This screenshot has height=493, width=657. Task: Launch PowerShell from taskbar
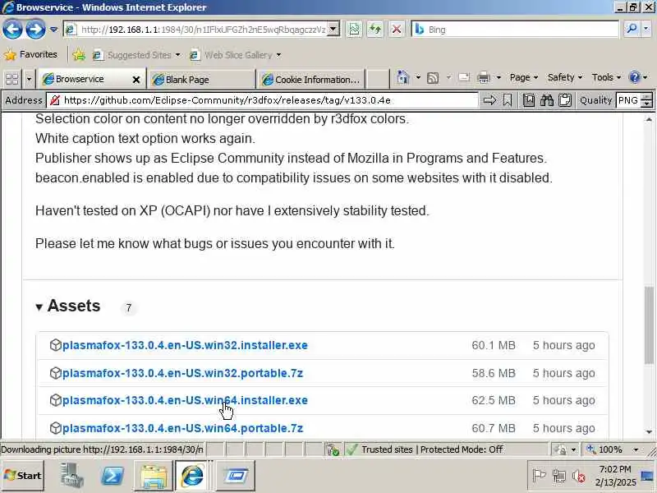(113, 476)
